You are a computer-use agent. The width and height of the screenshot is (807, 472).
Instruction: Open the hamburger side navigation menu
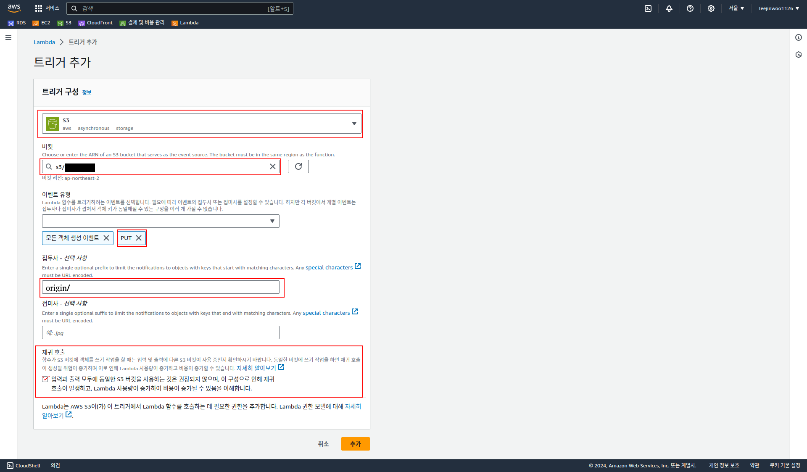tap(8, 37)
